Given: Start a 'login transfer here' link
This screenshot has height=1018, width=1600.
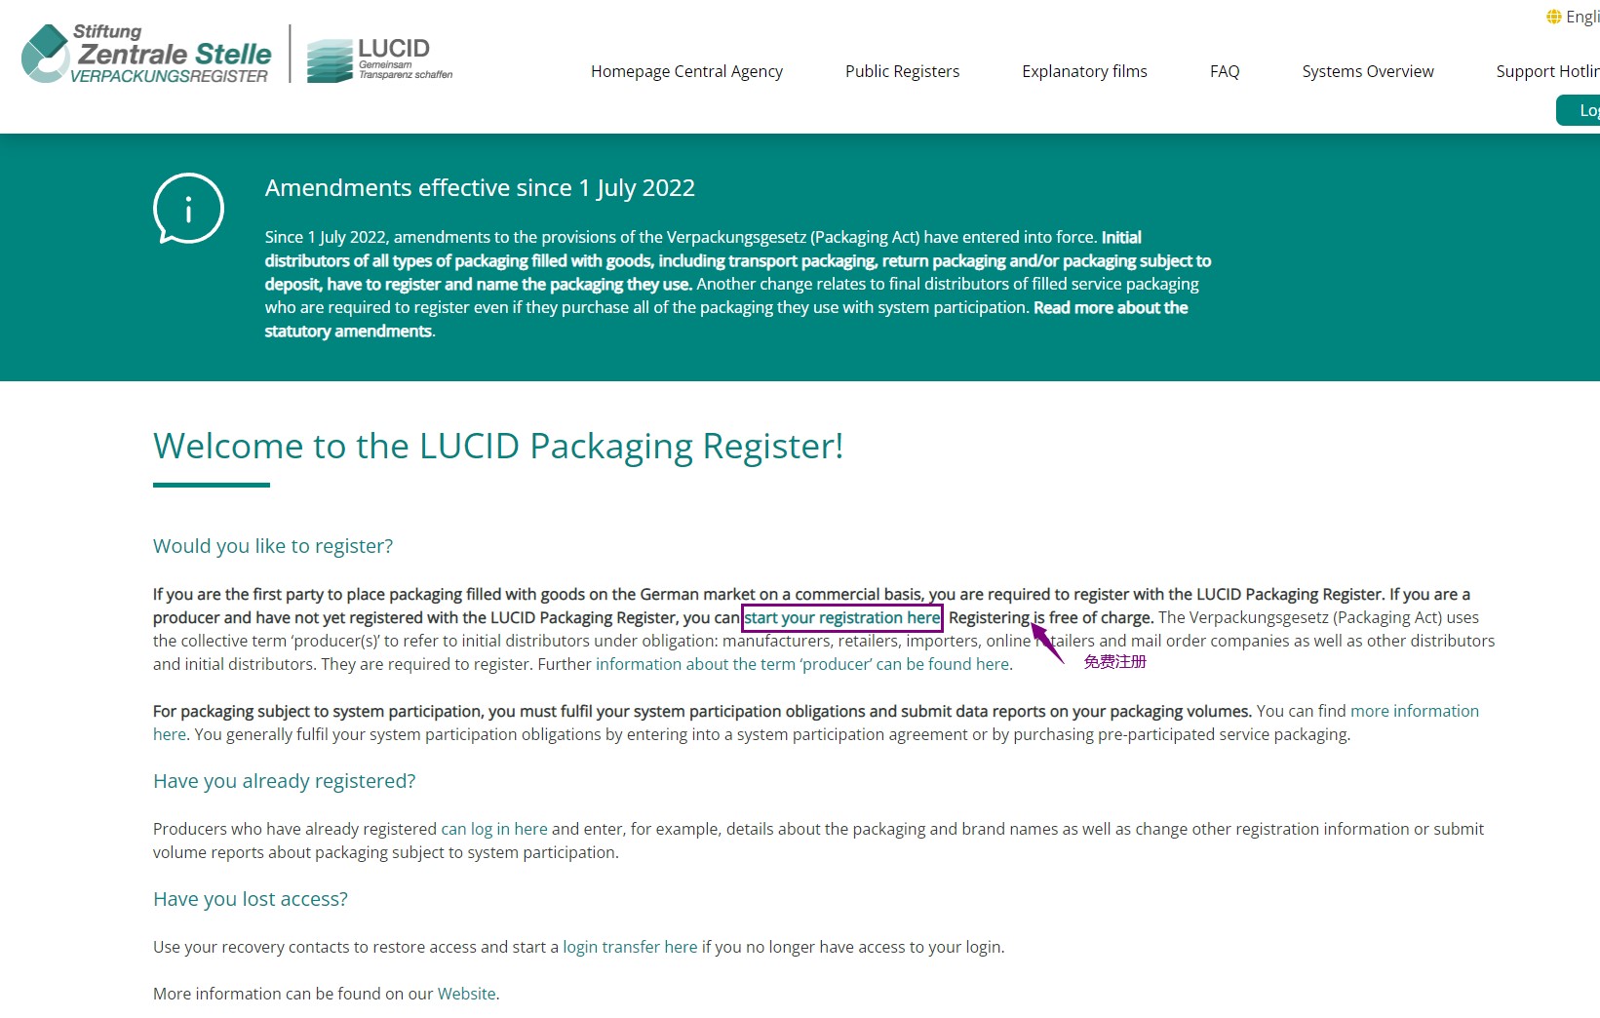Looking at the screenshot, I should pos(630,947).
